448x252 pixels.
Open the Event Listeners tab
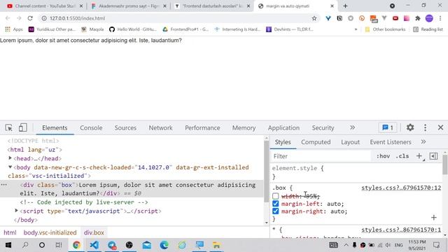[391, 142]
